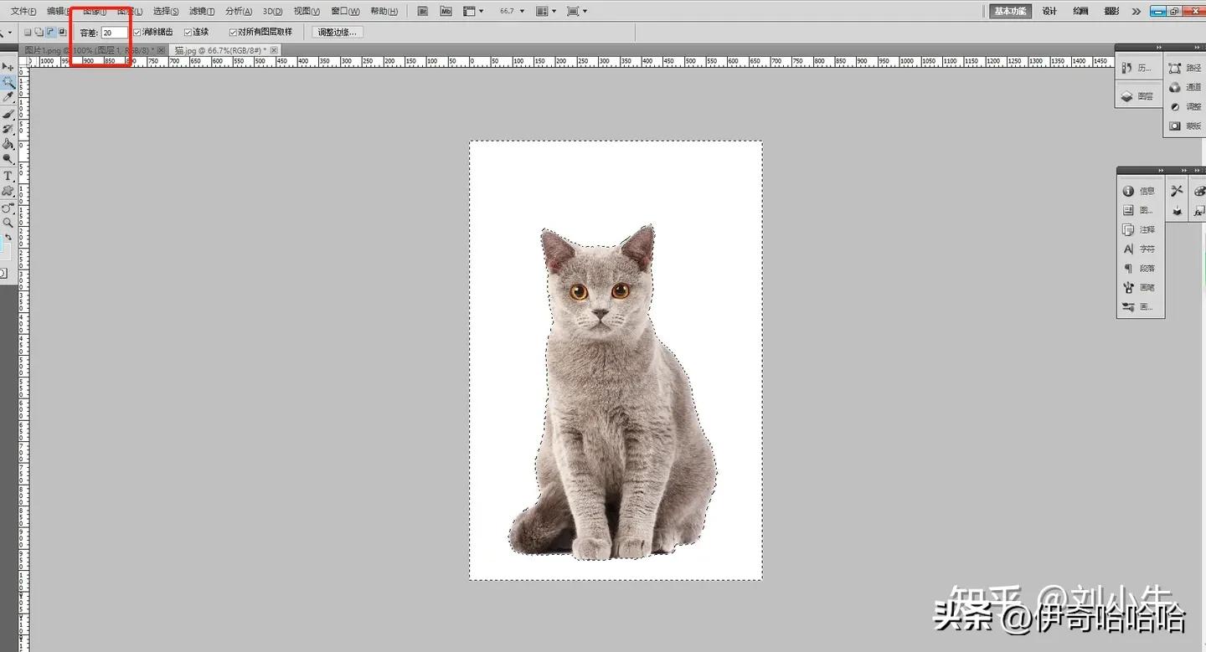1206x652 pixels.
Task: Select the Brush tool
Action: (8, 113)
